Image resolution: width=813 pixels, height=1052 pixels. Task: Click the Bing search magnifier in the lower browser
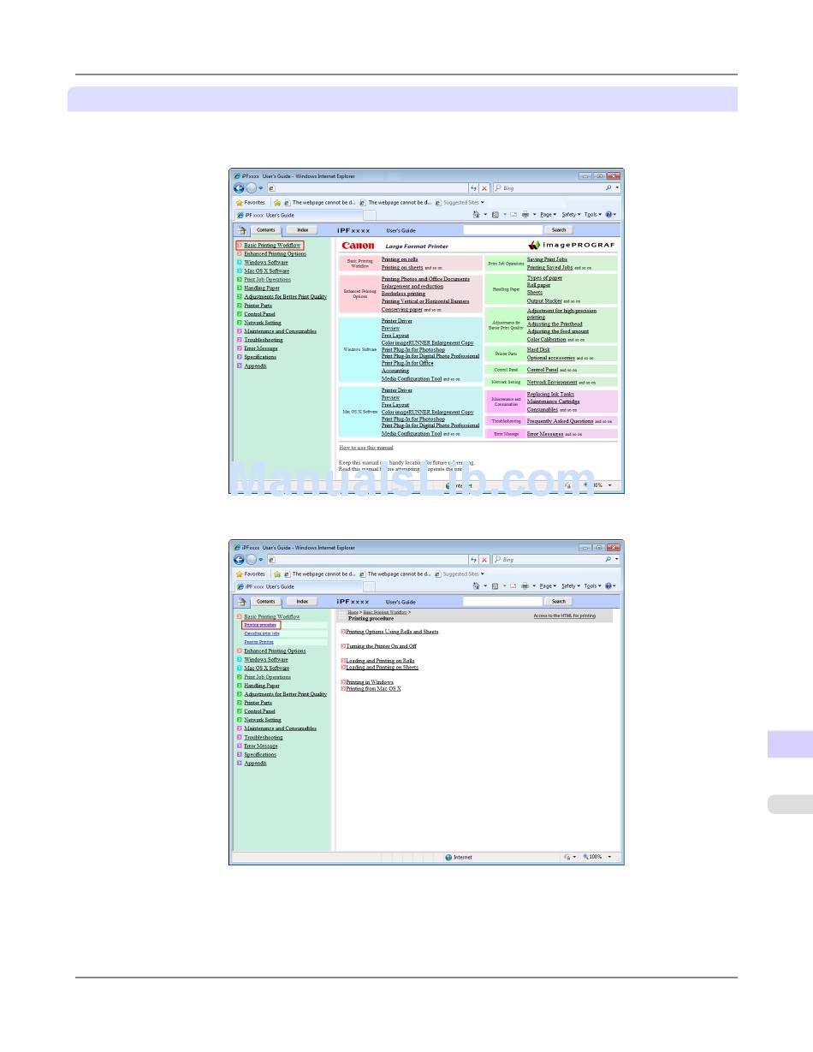(x=608, y=559)
